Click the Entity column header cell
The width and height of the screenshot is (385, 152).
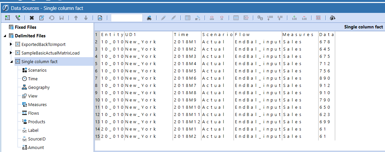tap(113, 35)
